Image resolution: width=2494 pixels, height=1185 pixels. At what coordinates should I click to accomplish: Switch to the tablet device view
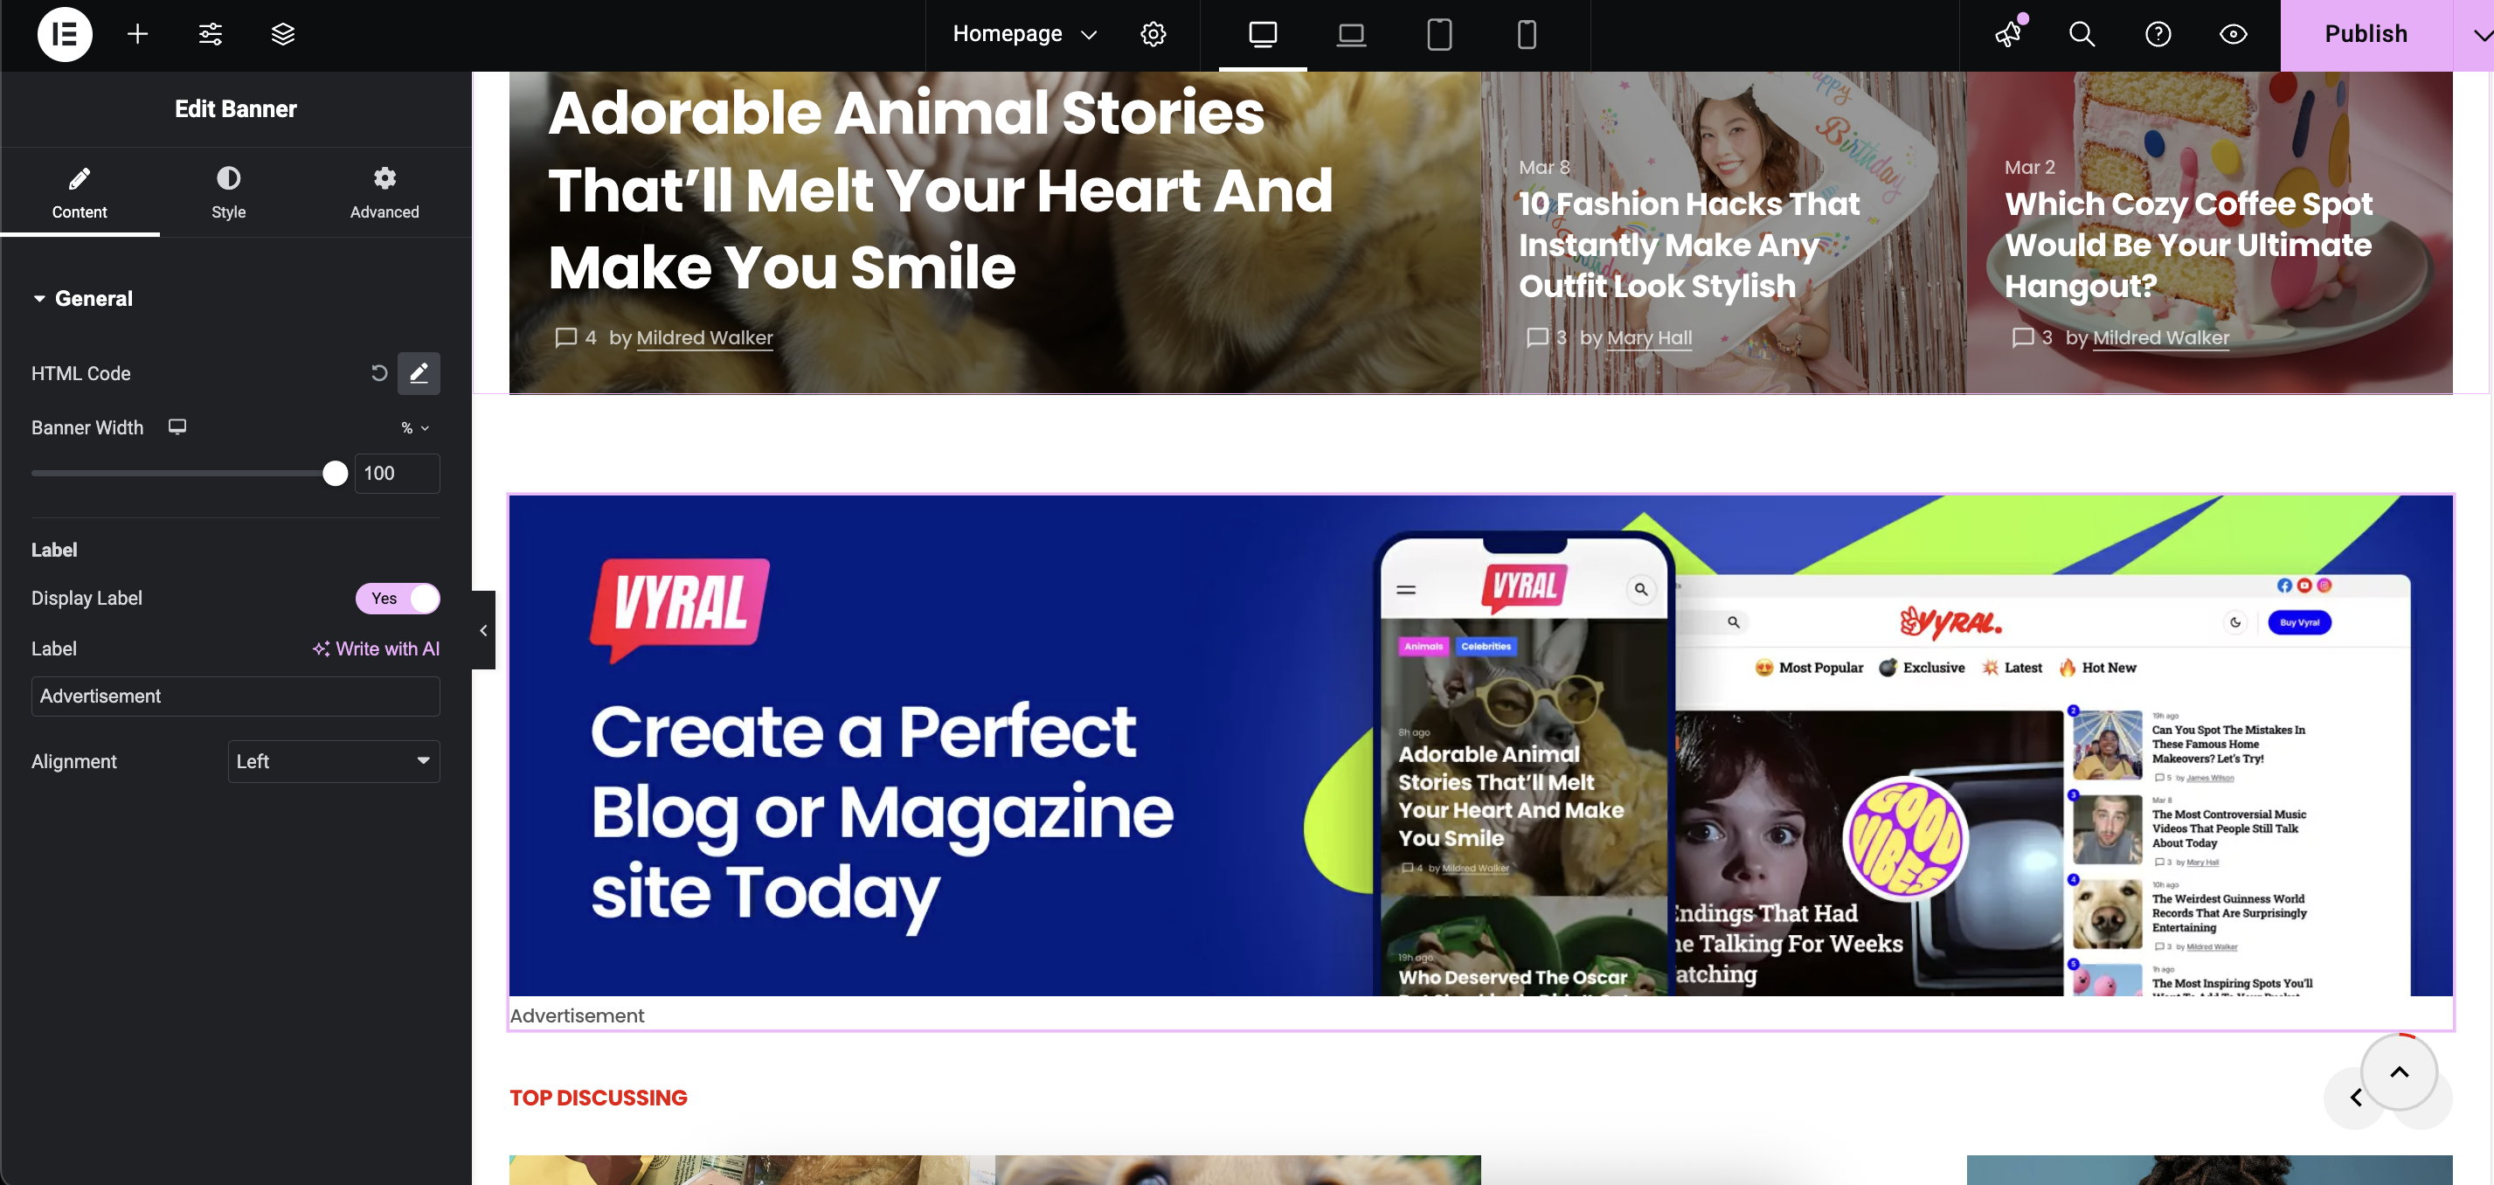pos(1439,35)
